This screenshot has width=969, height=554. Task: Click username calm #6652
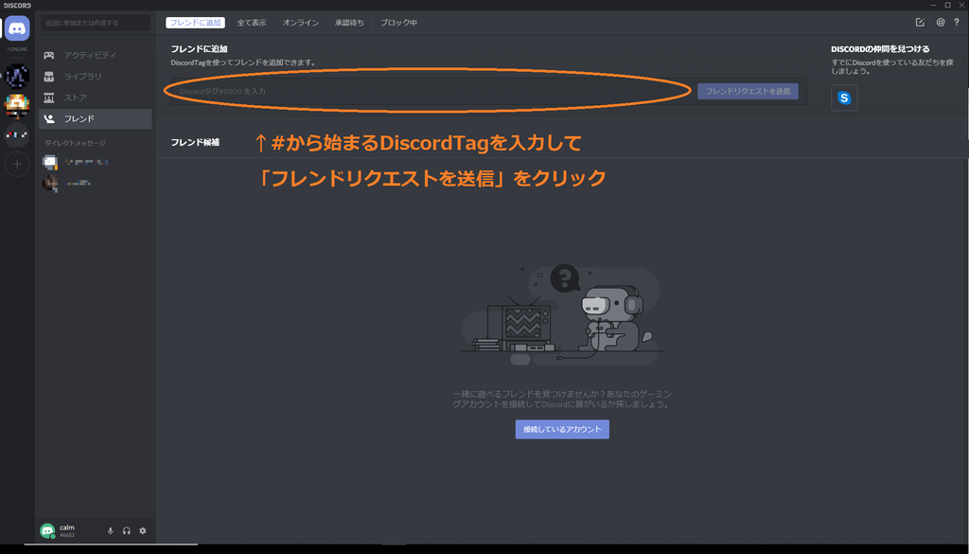click(67, 530)
